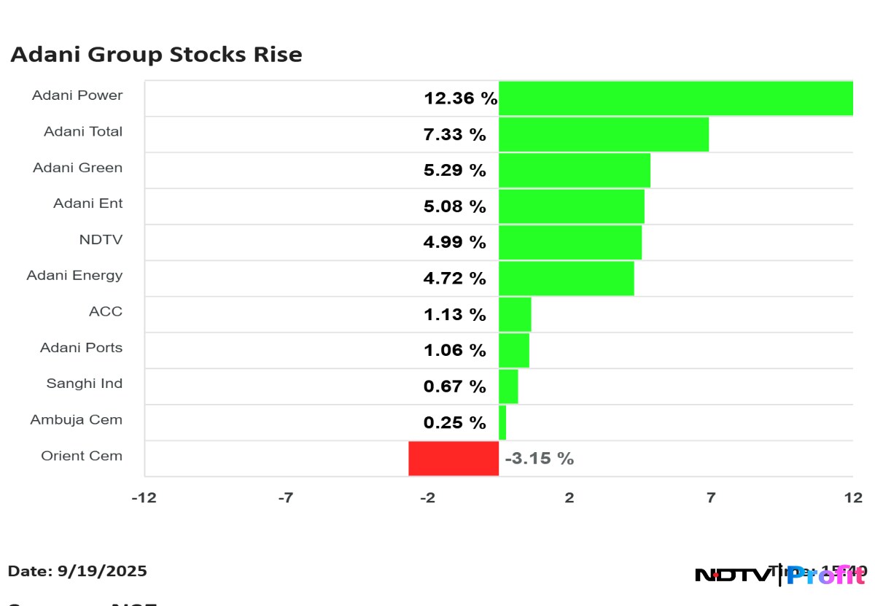Click the Adani Green bar
Image resolution: width=875 pixels, height=606 pixels.
click(x=574, y=170)
